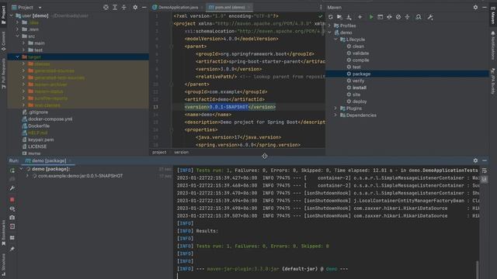The height and width of the screenshot is (279, 497).
Task: Collapse the user [demo] root node
Action: click(12, 15)
